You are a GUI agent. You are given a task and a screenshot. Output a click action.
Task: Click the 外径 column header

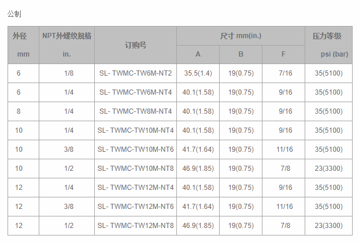point(20,36)
